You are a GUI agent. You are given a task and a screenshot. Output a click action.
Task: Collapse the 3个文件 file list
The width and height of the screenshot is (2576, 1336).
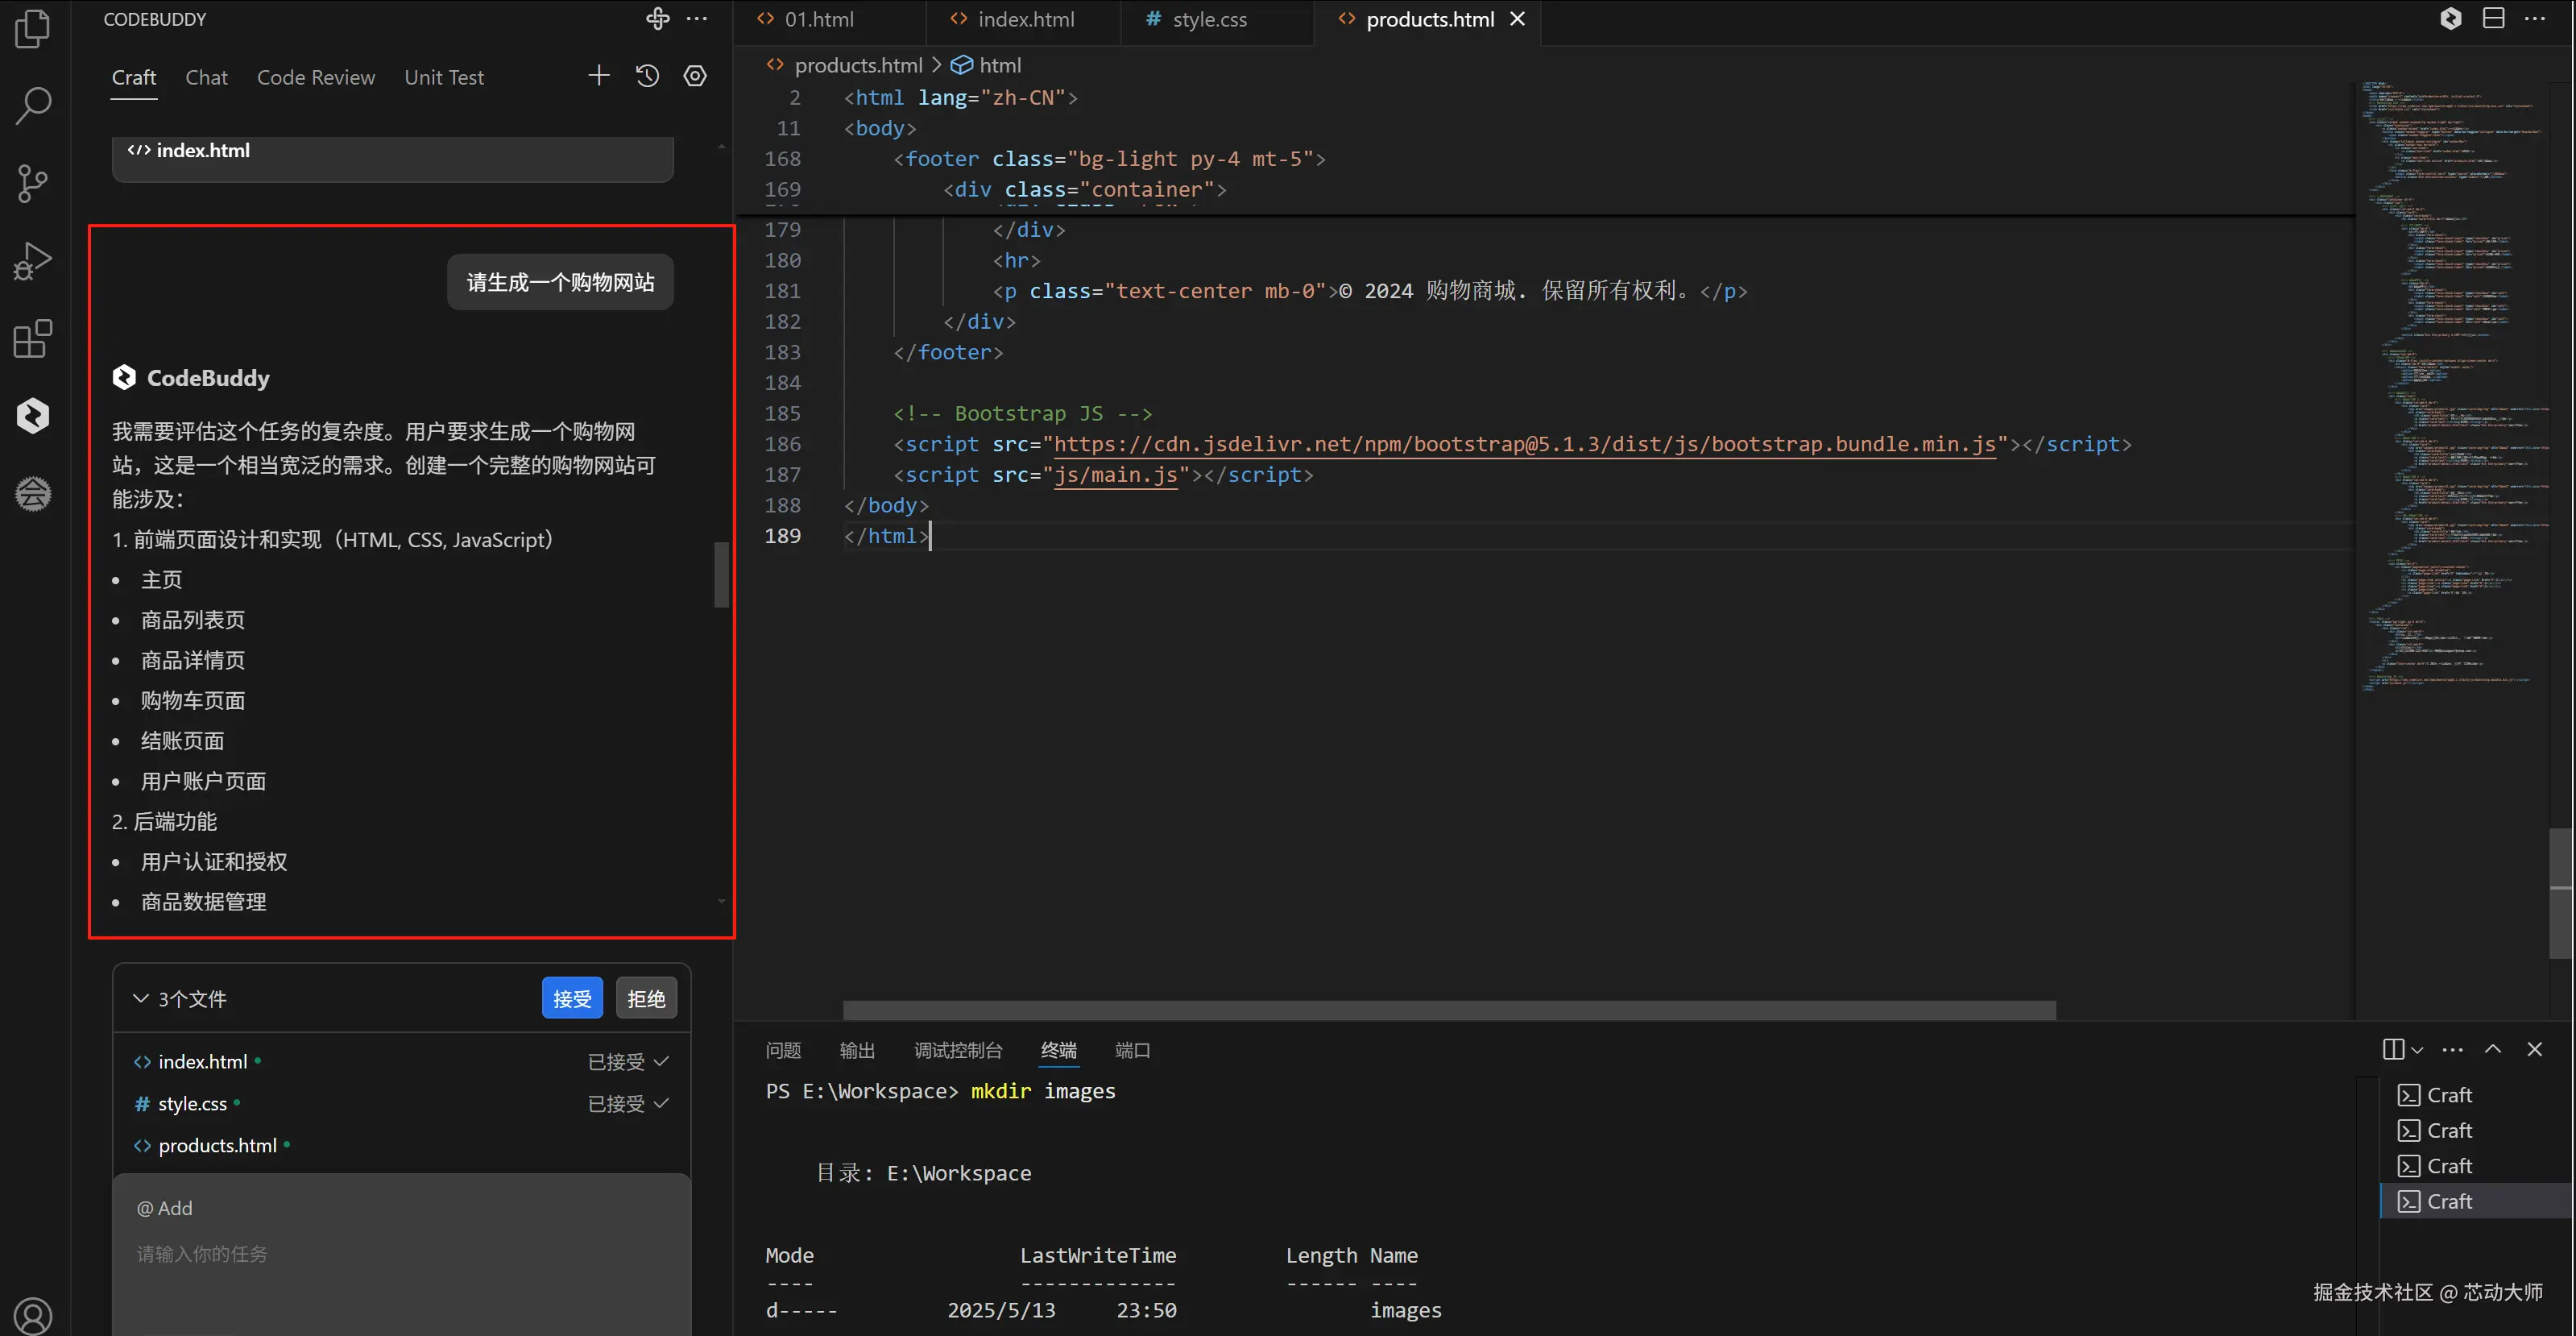click(x=141, y=999)
